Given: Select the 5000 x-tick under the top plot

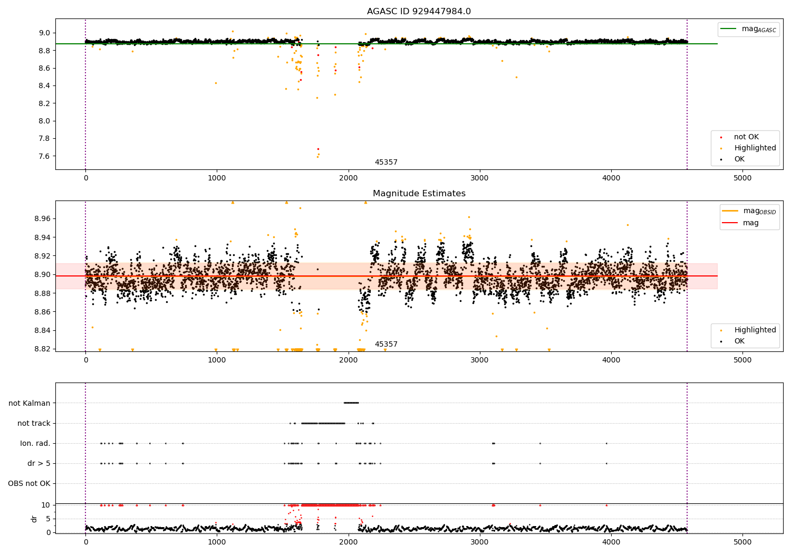Looking at the screenshot, I should tap(742, 178).
